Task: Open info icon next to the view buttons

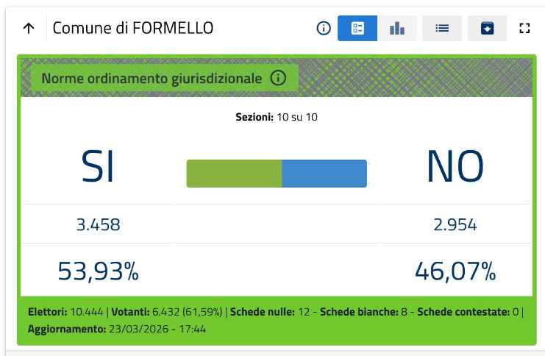Action: 324,29
